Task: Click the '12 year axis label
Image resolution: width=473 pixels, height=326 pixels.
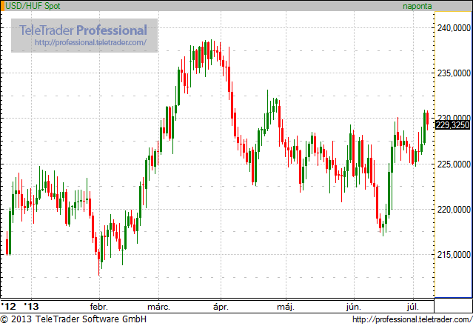Action: (x=8, y=307)
